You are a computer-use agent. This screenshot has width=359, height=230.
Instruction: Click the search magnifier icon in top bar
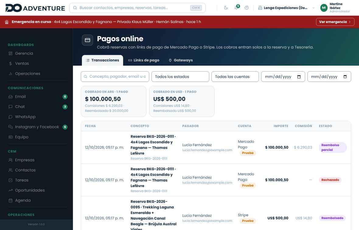pyautogui.click(x=75, y=8)
